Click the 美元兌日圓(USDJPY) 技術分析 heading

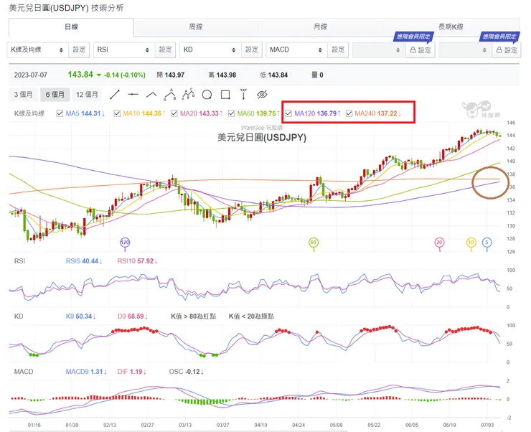pos(66,8)
